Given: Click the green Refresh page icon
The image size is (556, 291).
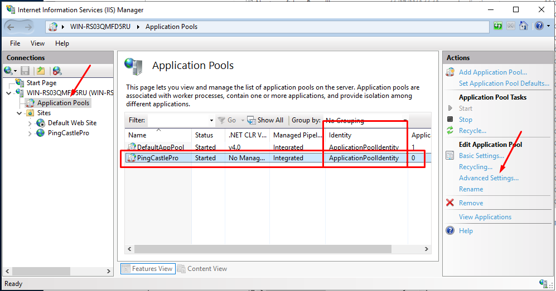Looking at the screenshot, I should [x=498, y=26].
